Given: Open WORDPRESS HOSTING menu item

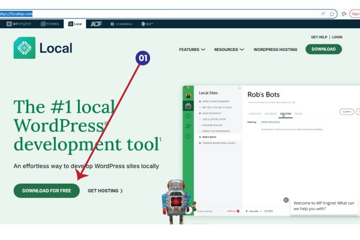Looking at the screenshot, I should pos(275,49).
